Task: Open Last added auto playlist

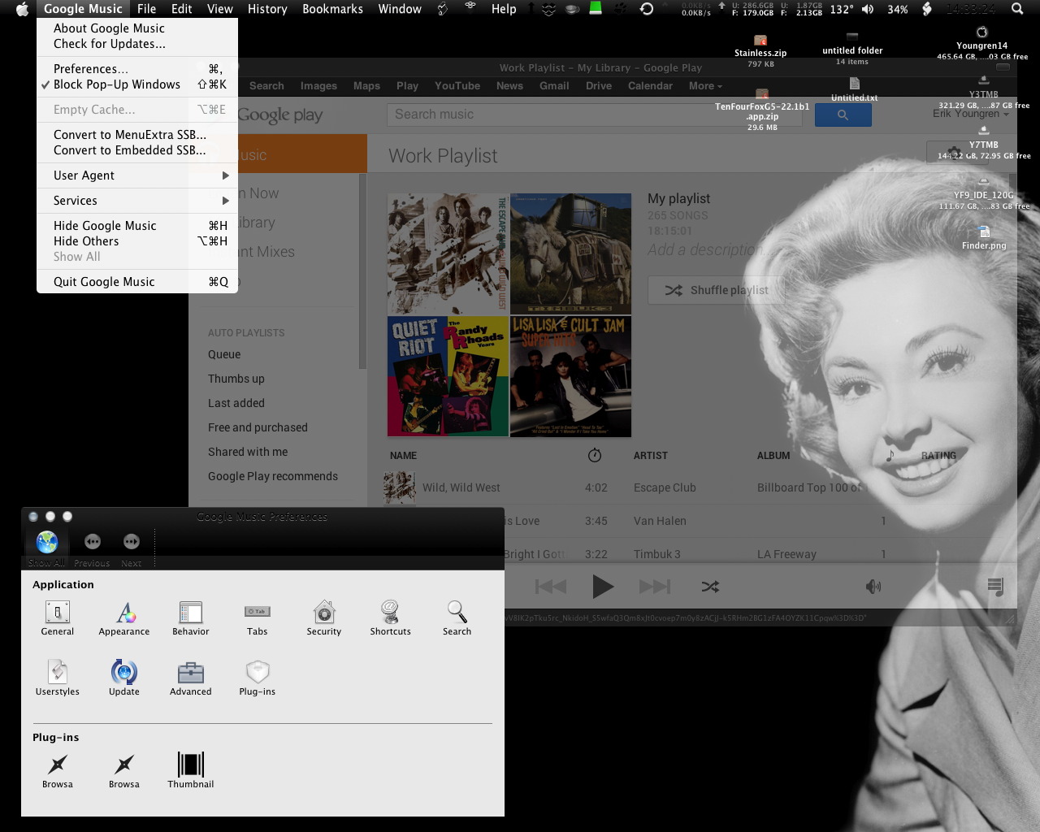Action: click(236, 403)
